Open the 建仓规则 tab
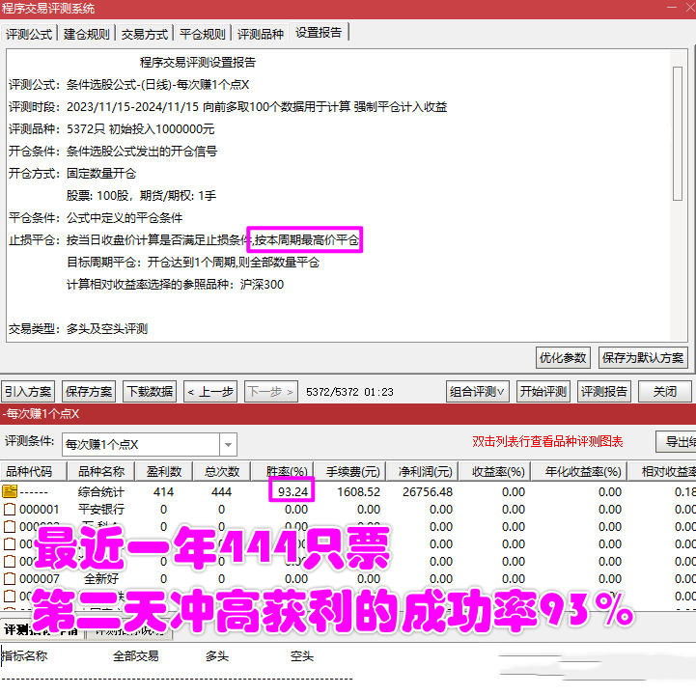 click(86, 34)
